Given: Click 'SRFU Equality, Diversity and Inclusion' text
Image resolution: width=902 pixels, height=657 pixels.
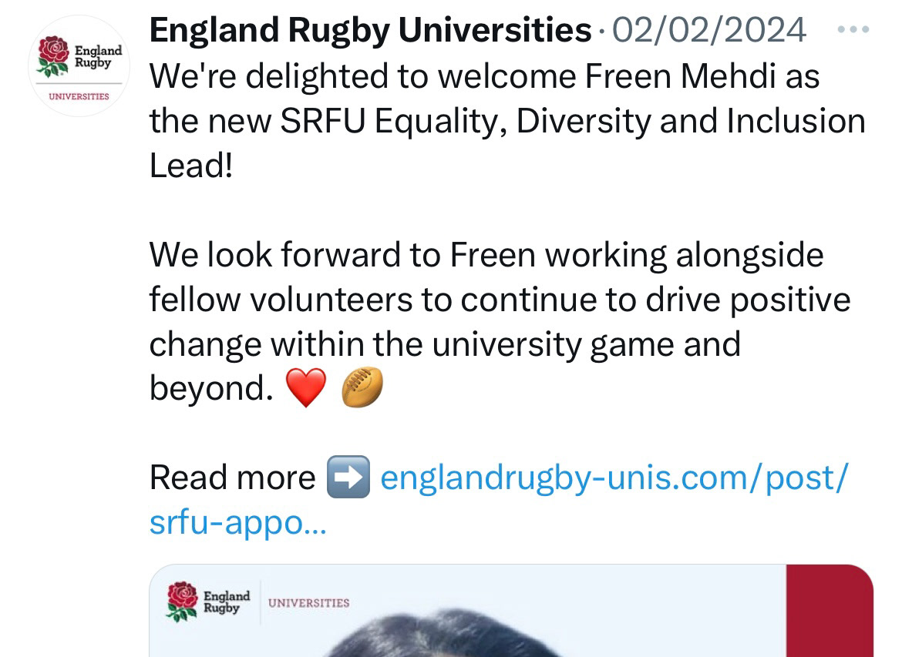Looking at the screenshot, I should coord(572,122).
